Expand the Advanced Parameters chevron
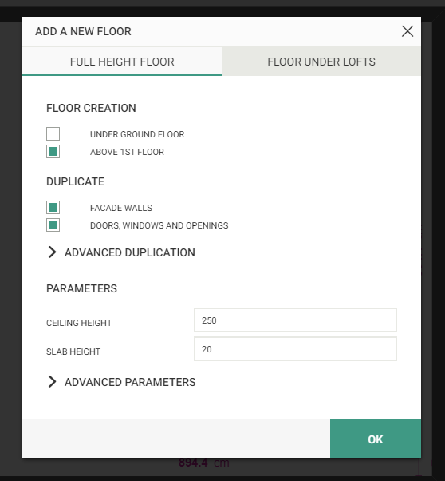The image size is (445, 481). 52,382
